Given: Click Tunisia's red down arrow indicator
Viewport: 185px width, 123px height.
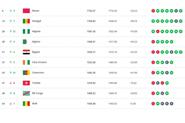Looking at the screenshot, I should 11,83.
